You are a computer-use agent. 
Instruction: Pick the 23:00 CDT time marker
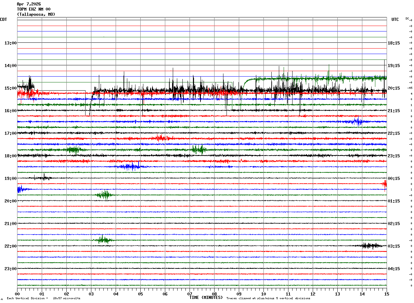click(x=10, y=269)
